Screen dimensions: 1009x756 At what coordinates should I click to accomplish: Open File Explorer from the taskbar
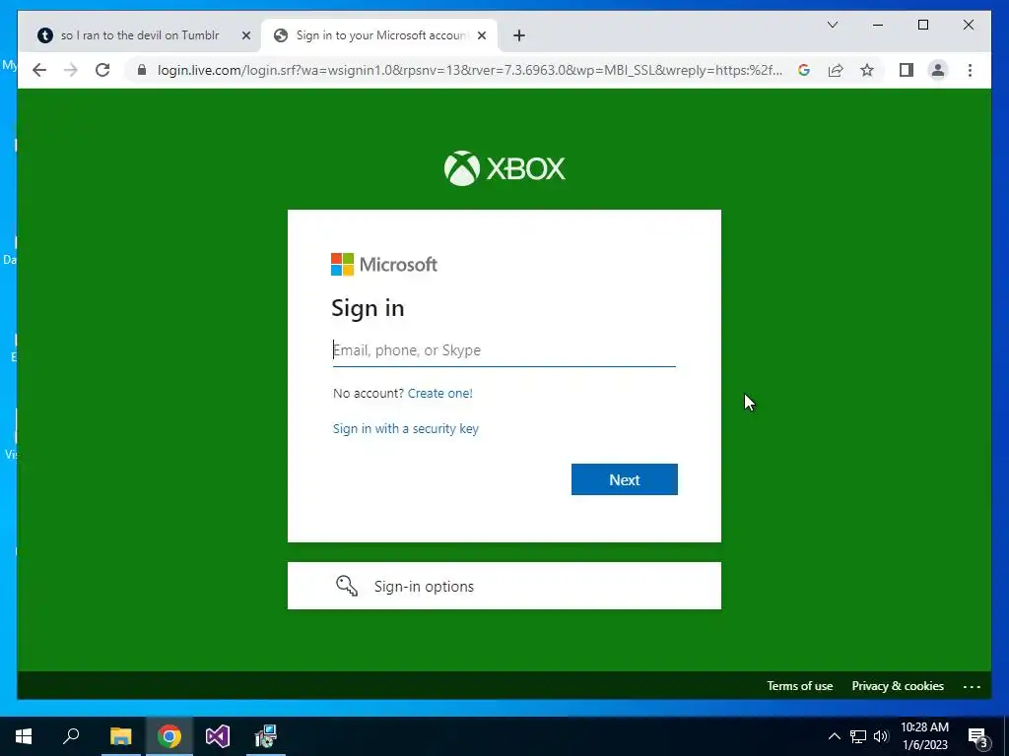click(120, 736)
